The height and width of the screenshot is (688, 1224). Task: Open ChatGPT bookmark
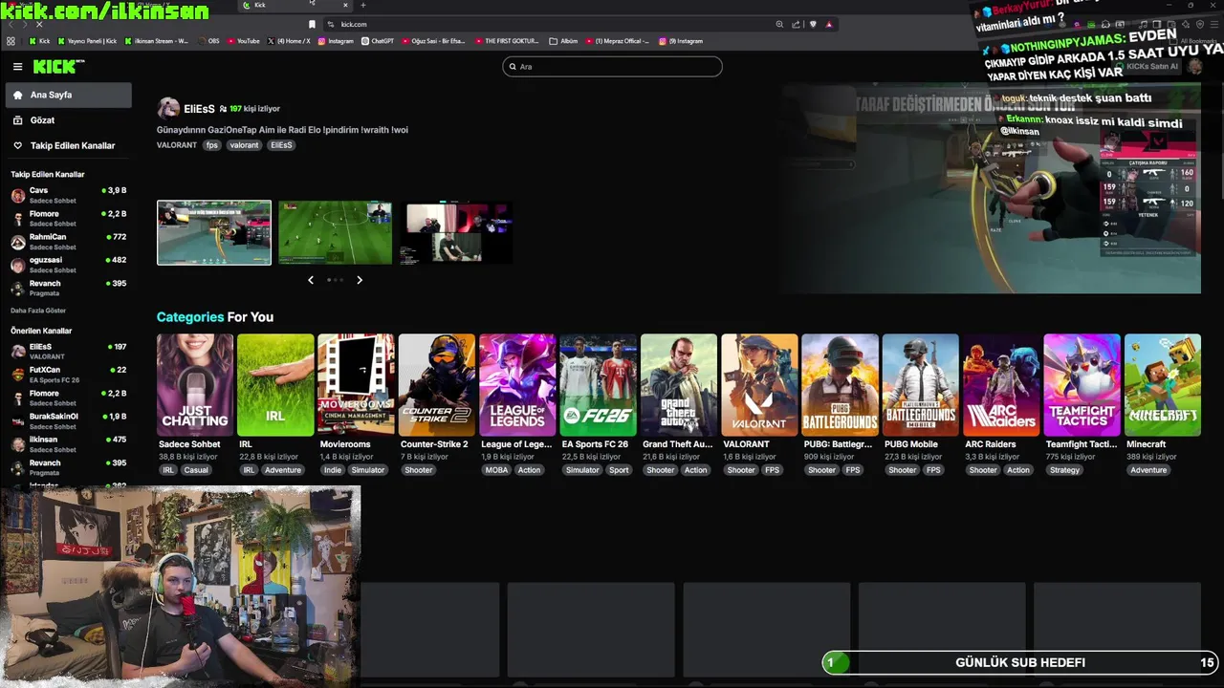(378, 41)
